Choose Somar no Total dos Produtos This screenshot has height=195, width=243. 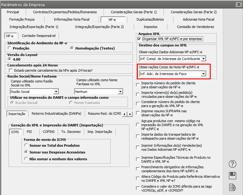pyautogui.click(x=26, y=145)
